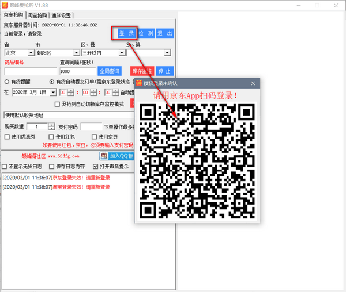Click the JD login QR code
This screenshot has width=346, height=292.
[x=197, y=161]
